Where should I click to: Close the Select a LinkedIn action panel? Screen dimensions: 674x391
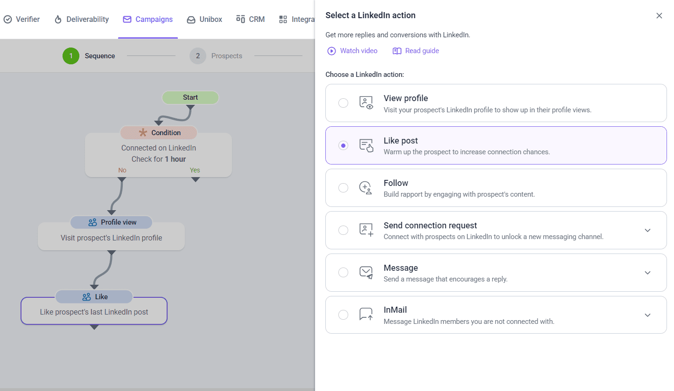(x=659, y=15)
